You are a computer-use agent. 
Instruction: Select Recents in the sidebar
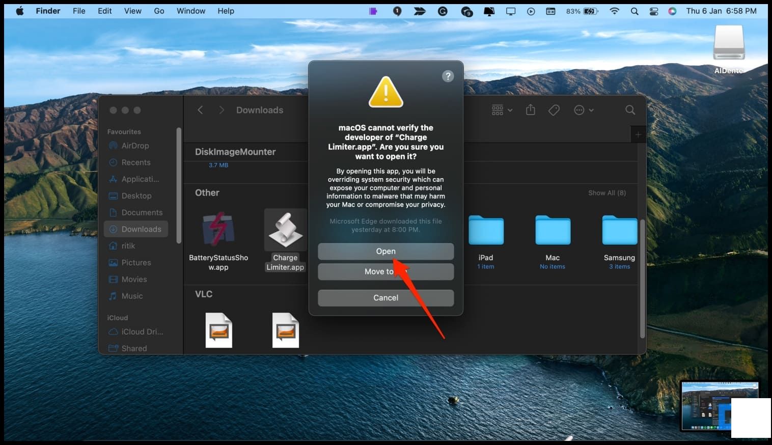135,162
